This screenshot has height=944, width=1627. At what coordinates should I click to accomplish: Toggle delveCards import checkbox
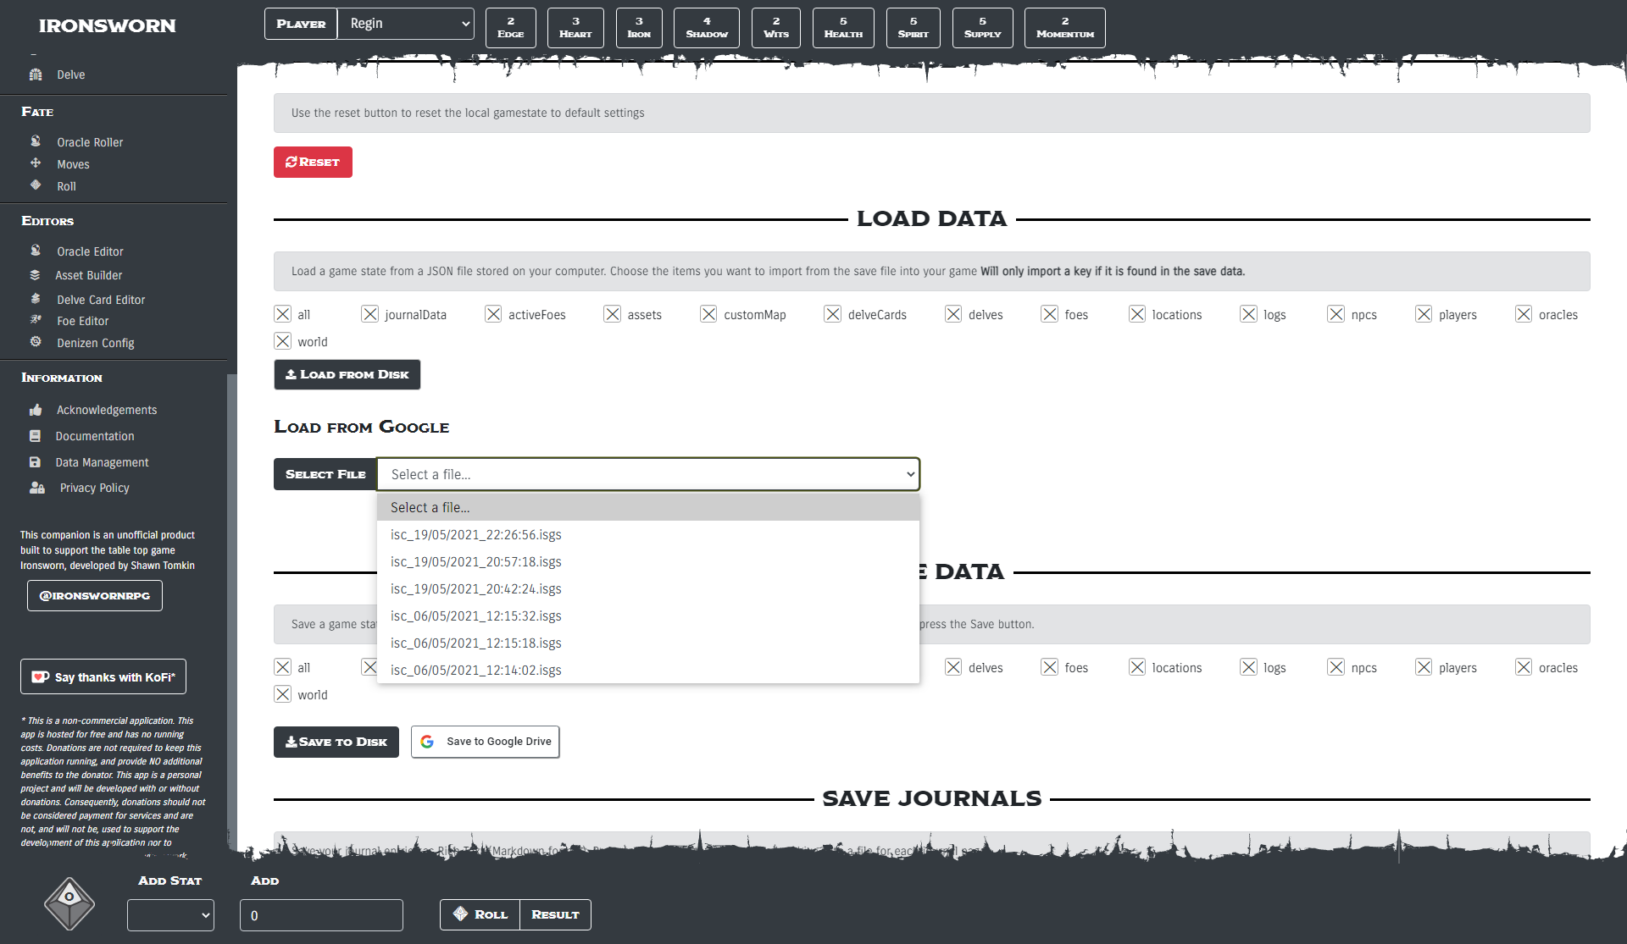point(833,314)
